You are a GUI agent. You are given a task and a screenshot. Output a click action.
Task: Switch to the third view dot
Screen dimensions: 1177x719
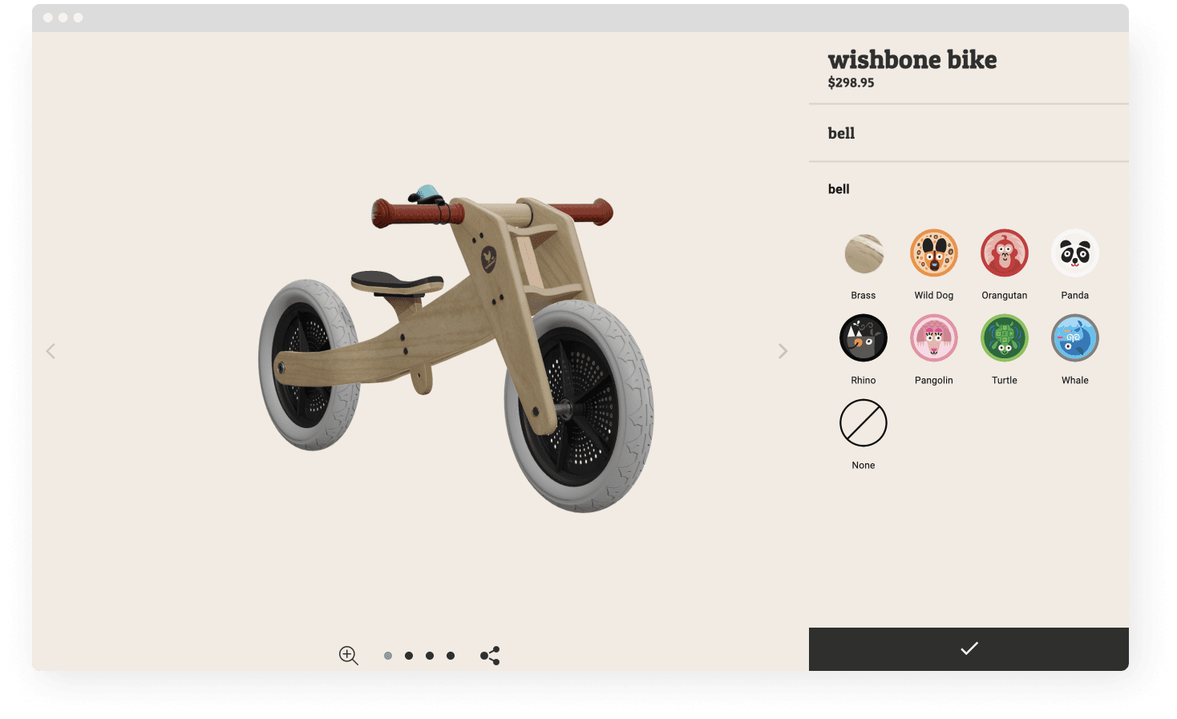pyautogui.click(x=430, y=656)
